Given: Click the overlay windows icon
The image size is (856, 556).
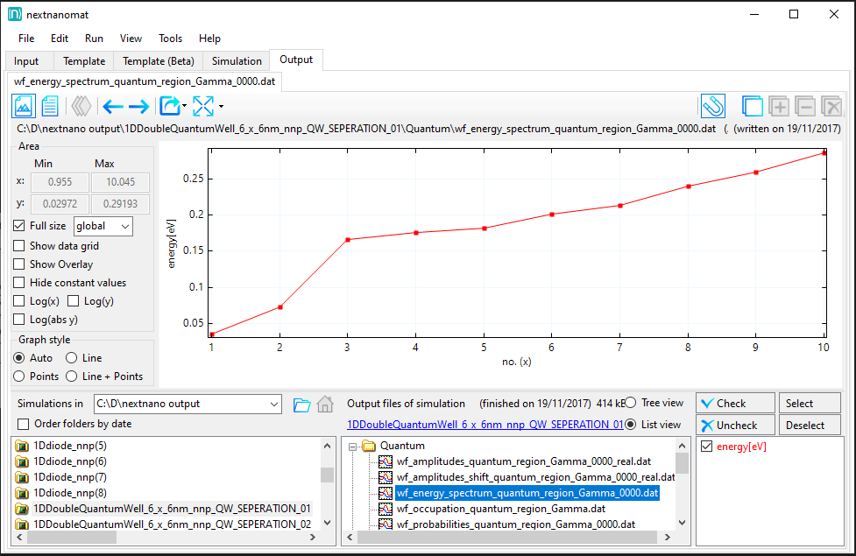Looking at the screenshot, I should (x=752, y=107).
